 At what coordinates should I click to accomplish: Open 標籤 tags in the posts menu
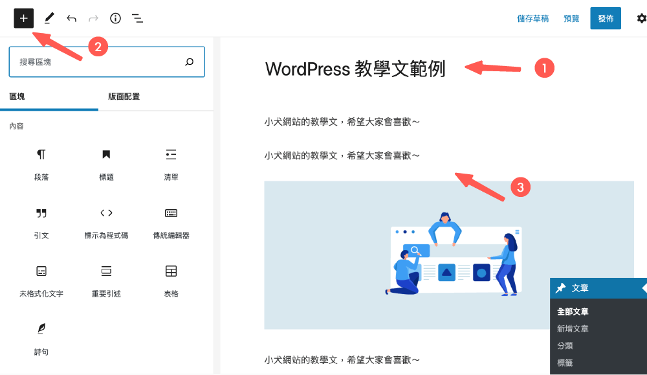click(565, 363)
